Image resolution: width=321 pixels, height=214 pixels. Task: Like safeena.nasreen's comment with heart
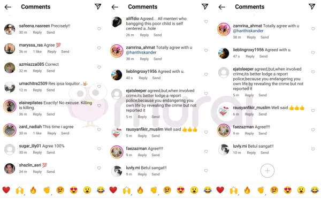tap(99, 29)
